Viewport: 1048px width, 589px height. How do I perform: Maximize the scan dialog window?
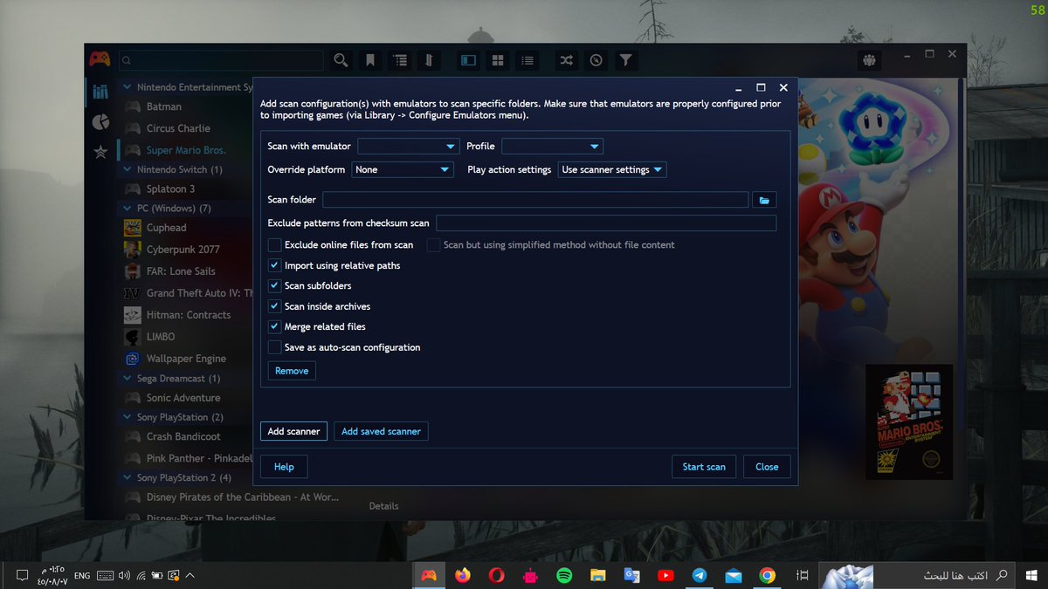(761, 88)
